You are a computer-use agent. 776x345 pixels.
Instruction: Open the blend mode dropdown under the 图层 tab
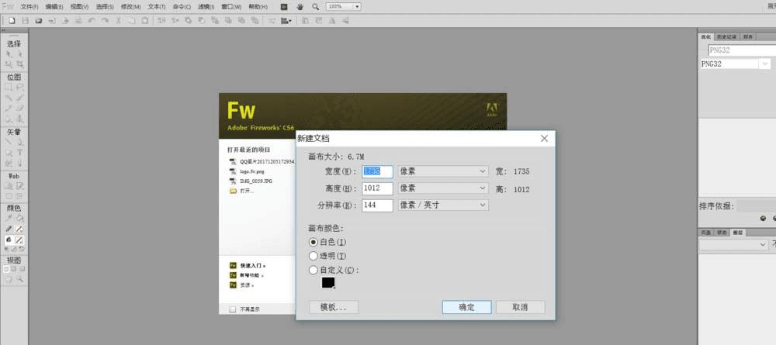(x=733, y=245)
